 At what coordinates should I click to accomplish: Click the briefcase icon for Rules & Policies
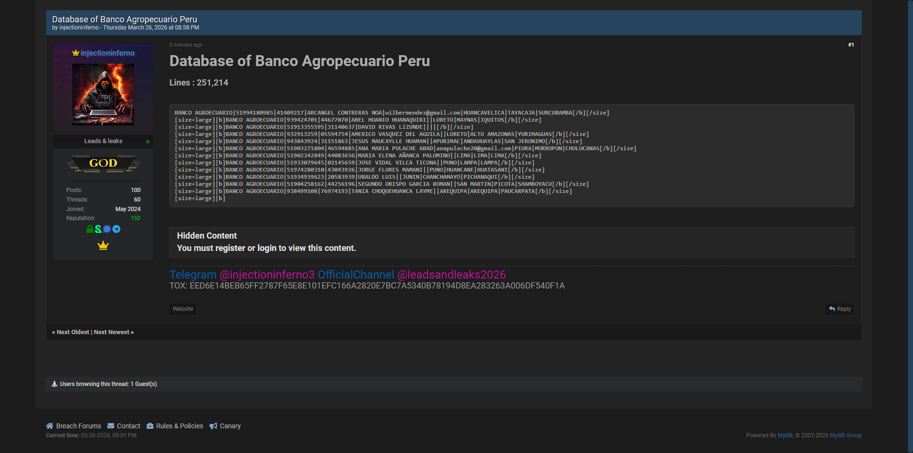150,426
